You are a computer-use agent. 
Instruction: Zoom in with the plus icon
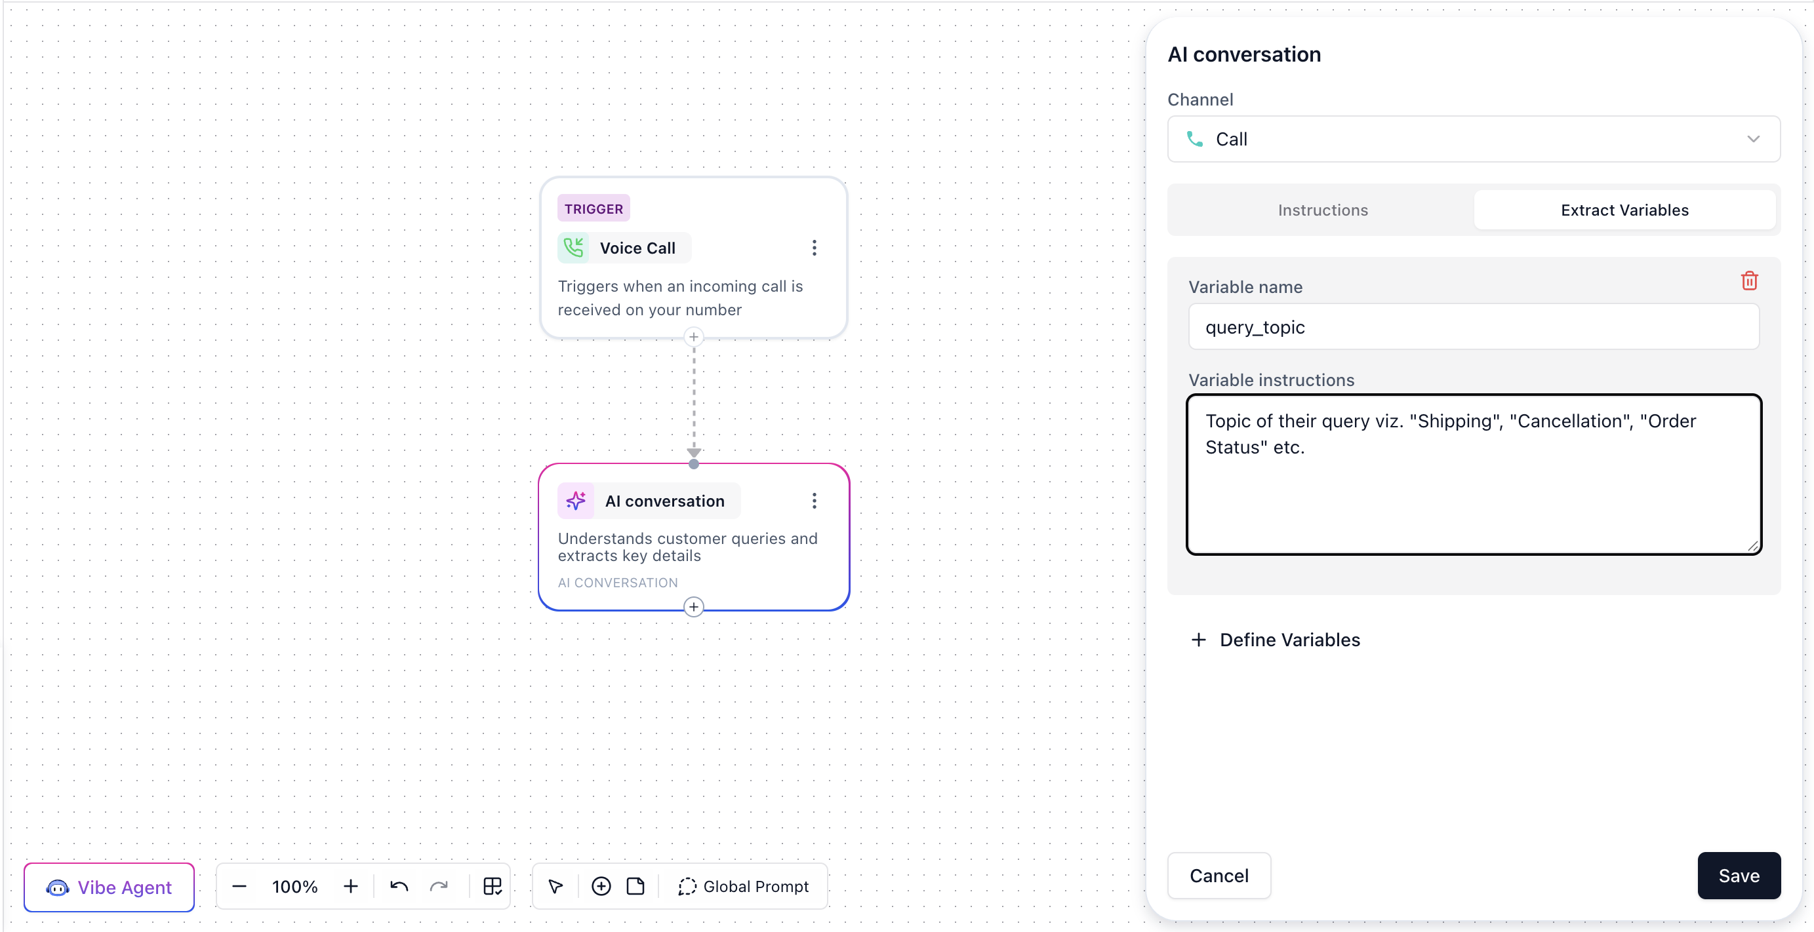tap(351, 886)
